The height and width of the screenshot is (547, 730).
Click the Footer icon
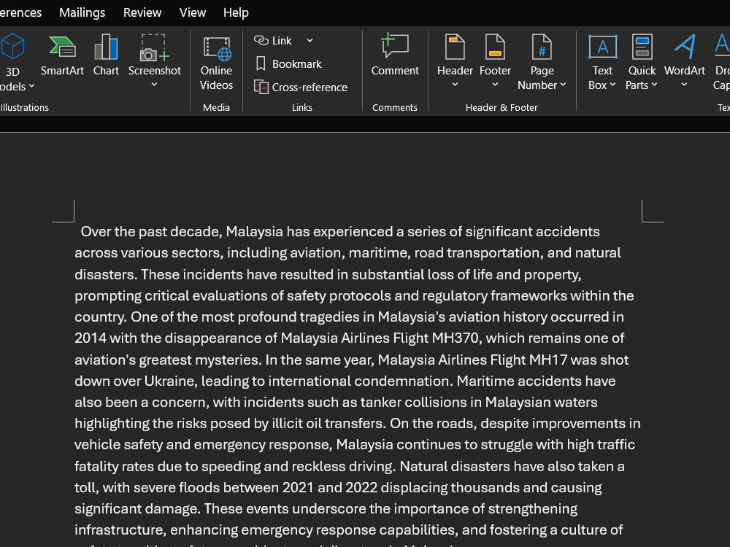point(495,47)
